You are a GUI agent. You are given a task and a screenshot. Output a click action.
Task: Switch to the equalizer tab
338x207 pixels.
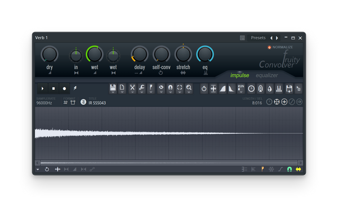267,75
